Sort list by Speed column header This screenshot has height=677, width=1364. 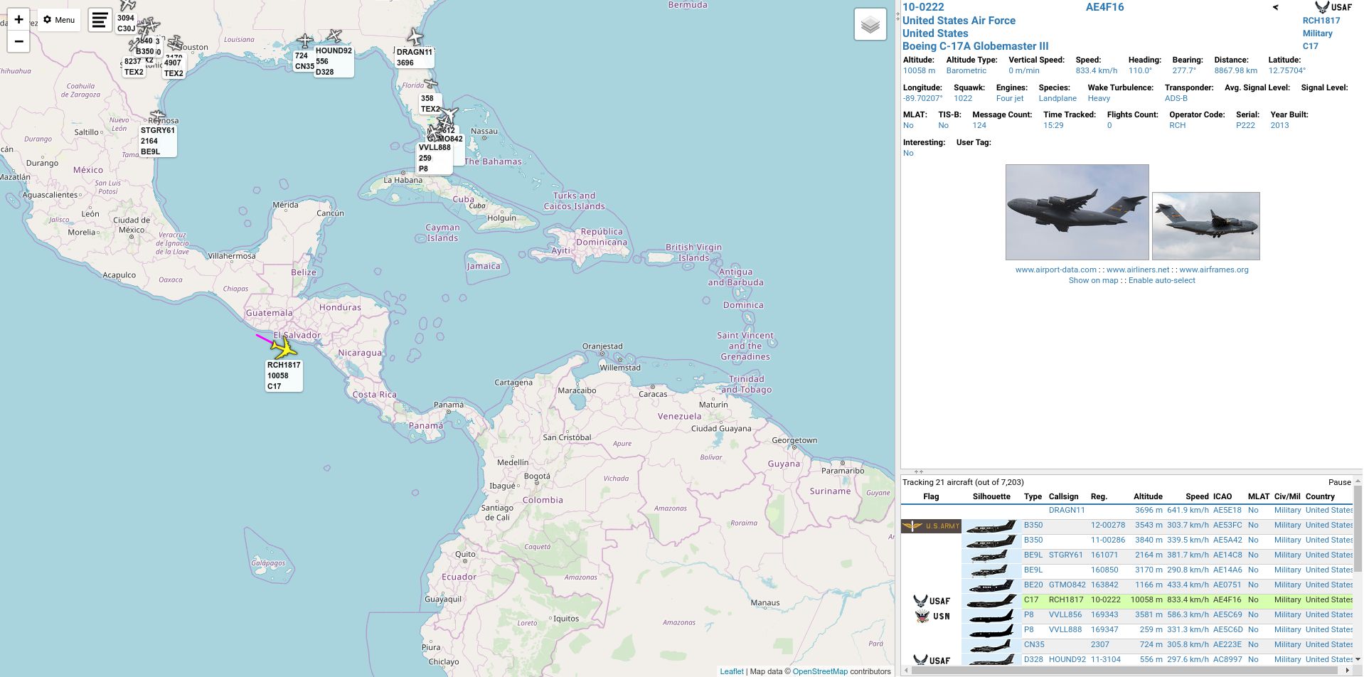(1197, 496)
